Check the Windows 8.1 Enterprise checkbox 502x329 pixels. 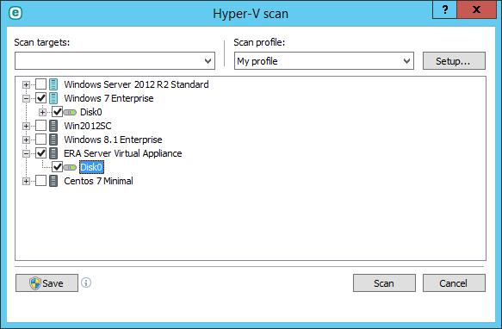coord(40,140)
